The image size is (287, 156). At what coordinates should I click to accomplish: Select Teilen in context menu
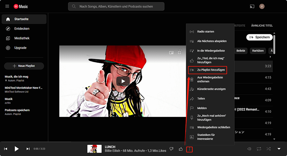tap(210, 98)
